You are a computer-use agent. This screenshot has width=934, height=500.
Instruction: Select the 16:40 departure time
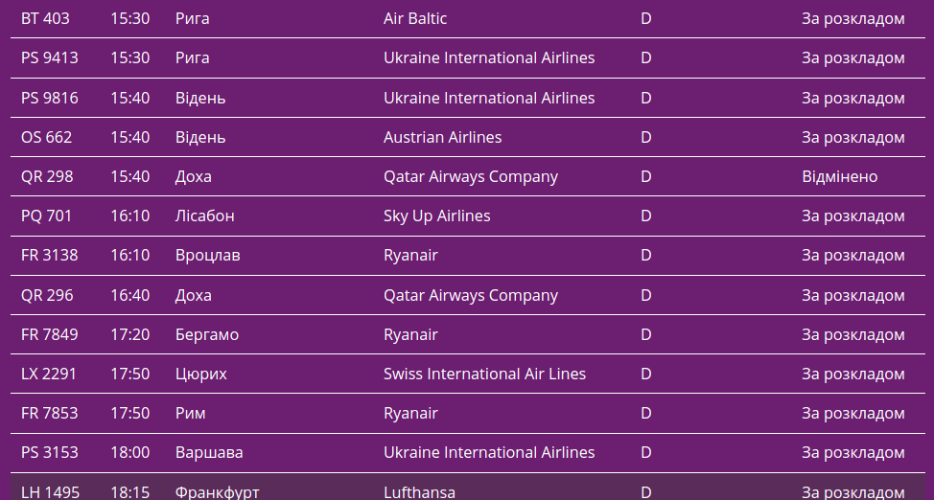point(129,295)
